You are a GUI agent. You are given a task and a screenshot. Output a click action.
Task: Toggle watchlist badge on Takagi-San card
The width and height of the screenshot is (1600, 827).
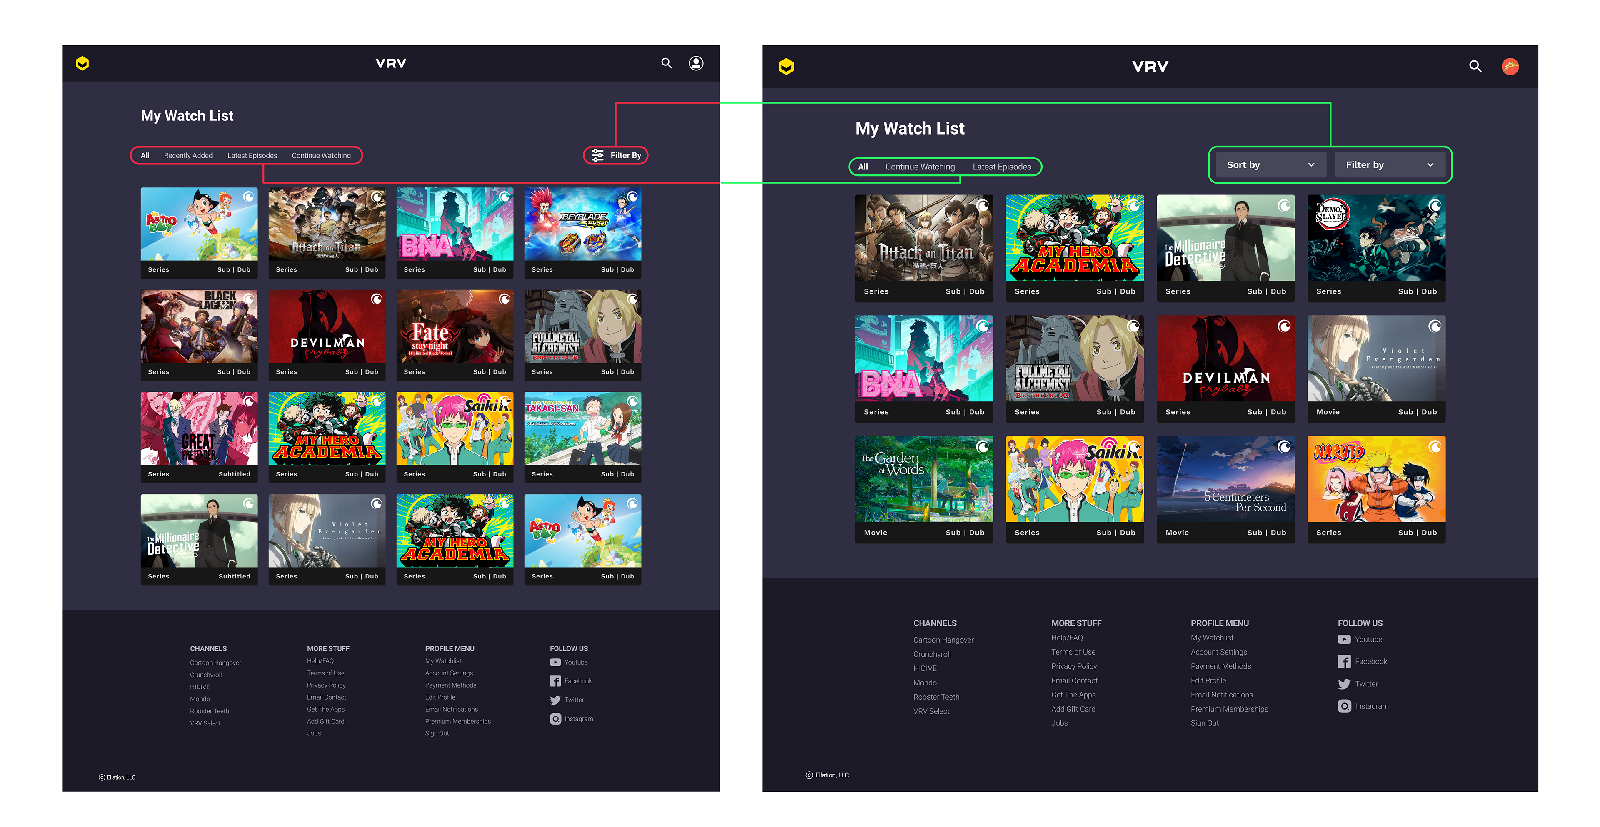632,401
